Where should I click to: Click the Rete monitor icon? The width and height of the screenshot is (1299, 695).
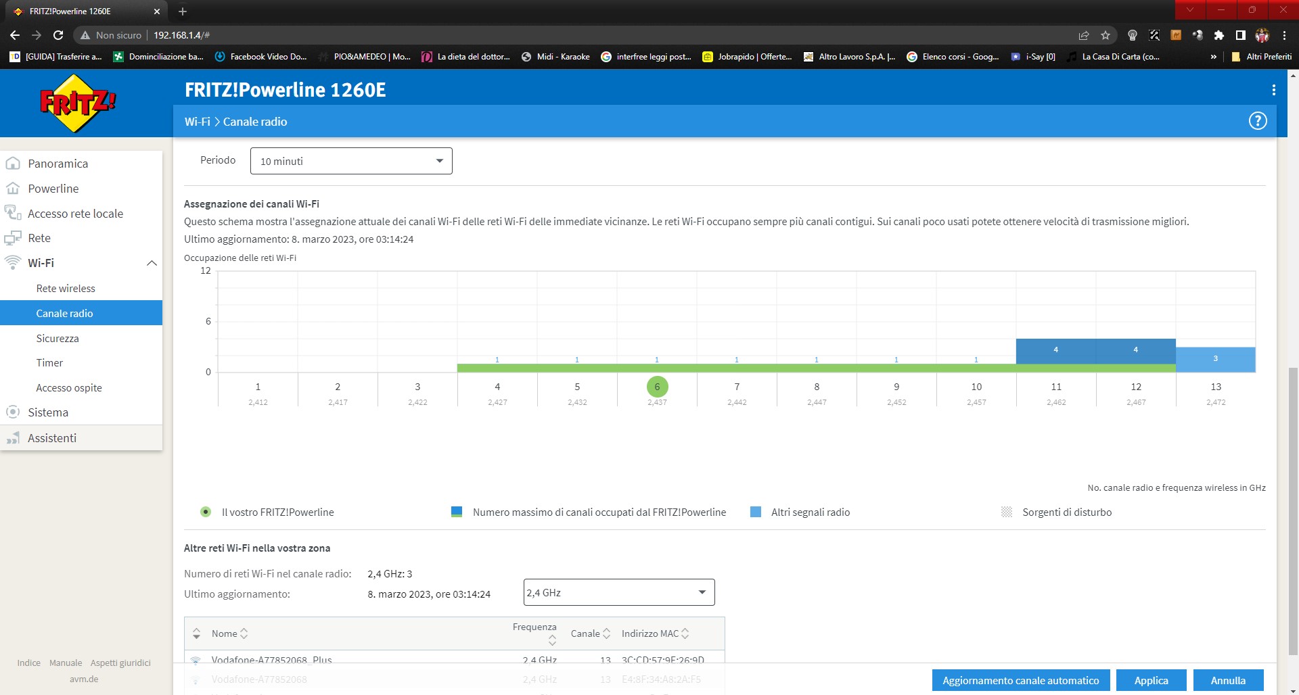[x=13, y=238]
